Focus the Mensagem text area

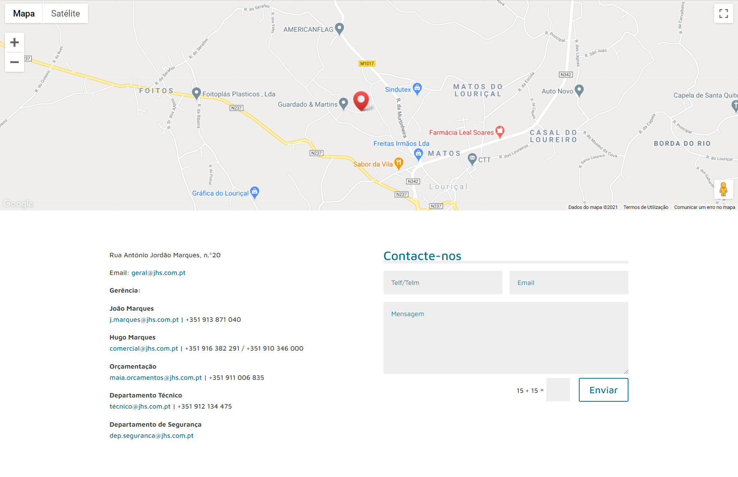click(x=505, y=338)
